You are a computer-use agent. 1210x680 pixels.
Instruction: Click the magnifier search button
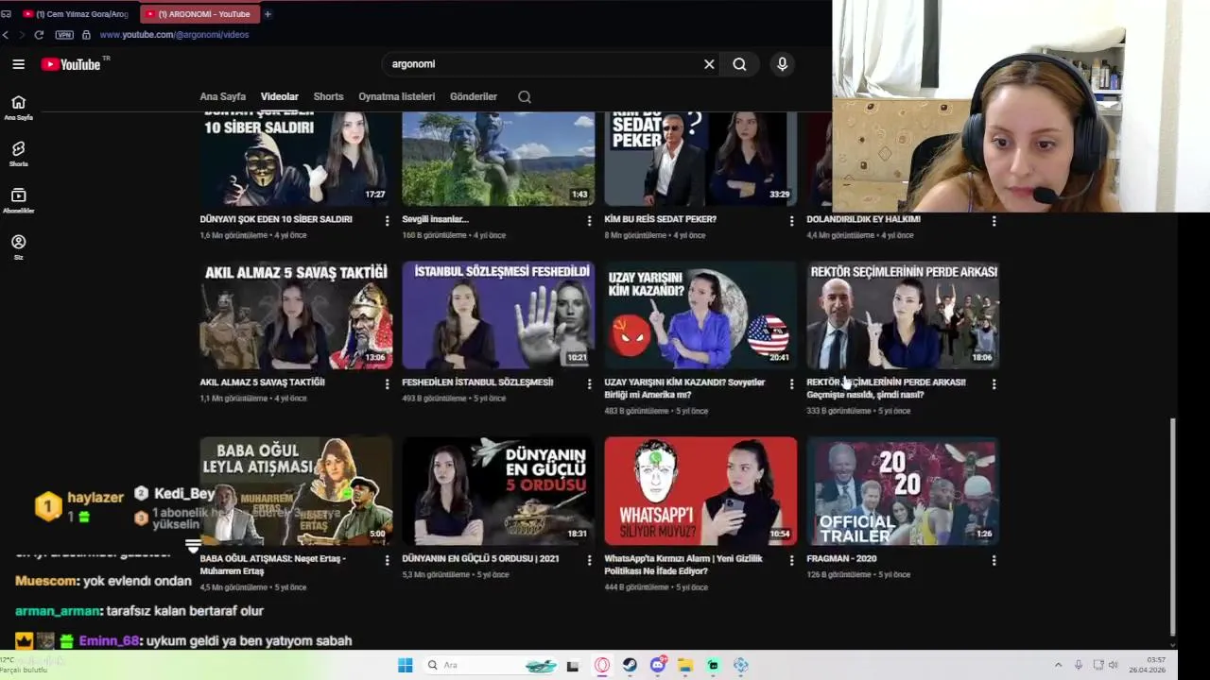(739, 64)
